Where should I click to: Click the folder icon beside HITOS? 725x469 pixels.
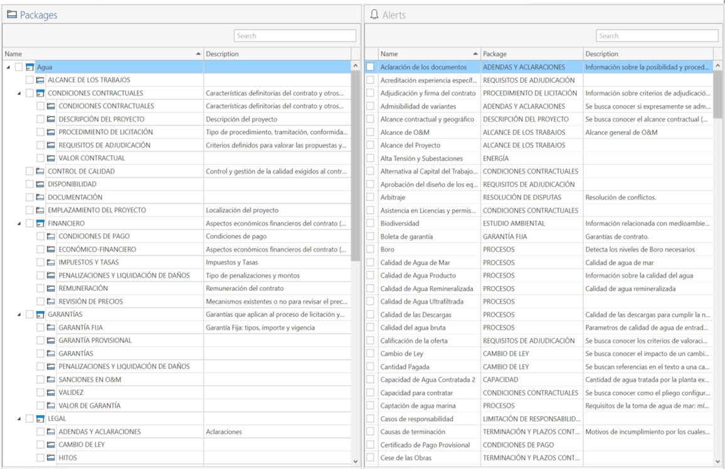[x=51, y=458]
